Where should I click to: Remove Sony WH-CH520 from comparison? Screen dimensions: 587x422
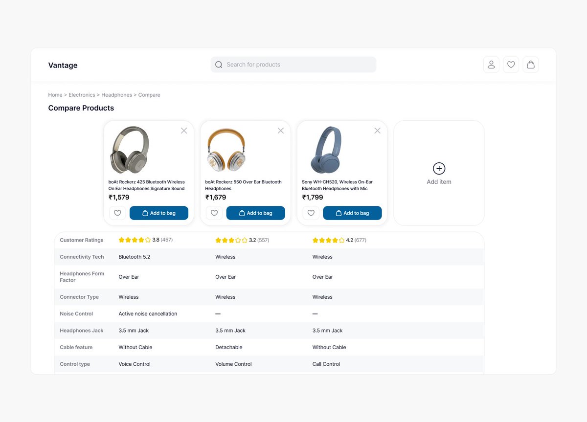377,131
